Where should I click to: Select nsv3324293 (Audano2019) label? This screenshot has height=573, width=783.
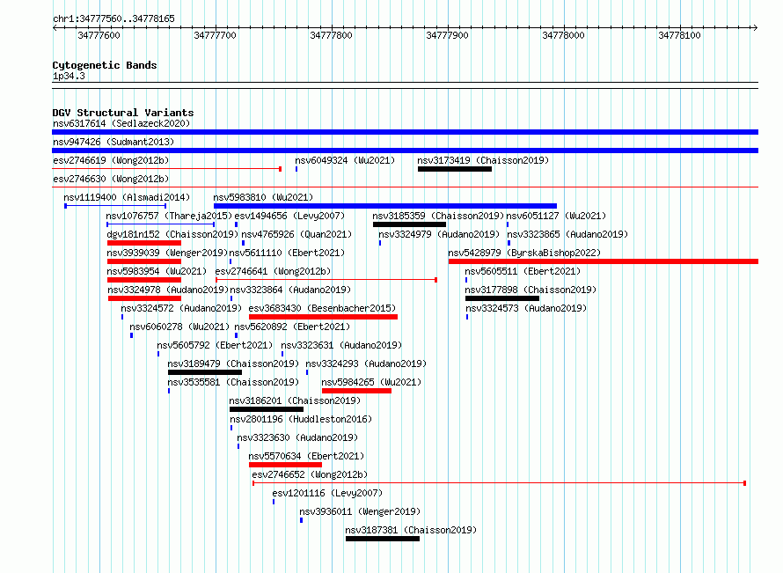(366, 364)
